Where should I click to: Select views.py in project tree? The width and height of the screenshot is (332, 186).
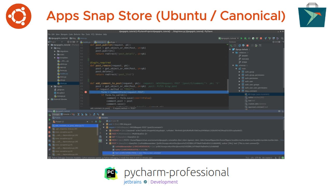click(63, 83)
